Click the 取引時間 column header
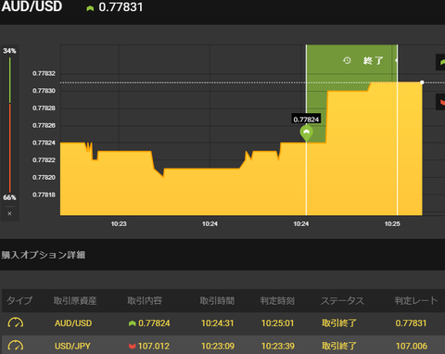Viewport: 445px width, 354px height. click(217, 300)
